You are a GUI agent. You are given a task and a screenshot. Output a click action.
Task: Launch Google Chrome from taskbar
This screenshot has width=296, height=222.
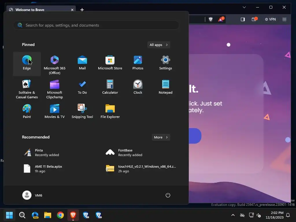point(60,215)
